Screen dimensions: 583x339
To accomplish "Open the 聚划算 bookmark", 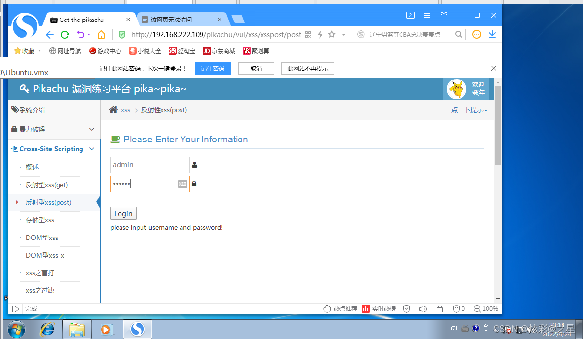I will pyautogui.click(x=256, y=51).
